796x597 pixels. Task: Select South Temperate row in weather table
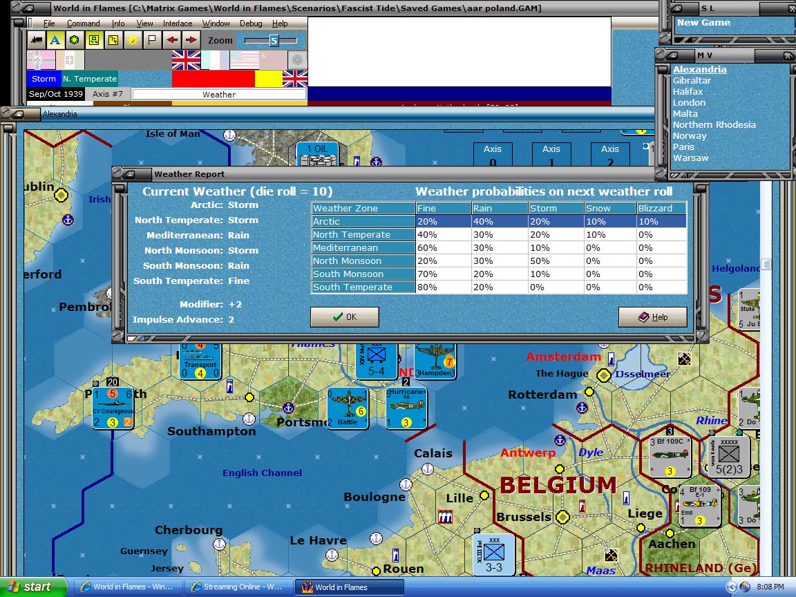(x=499, y=287)
